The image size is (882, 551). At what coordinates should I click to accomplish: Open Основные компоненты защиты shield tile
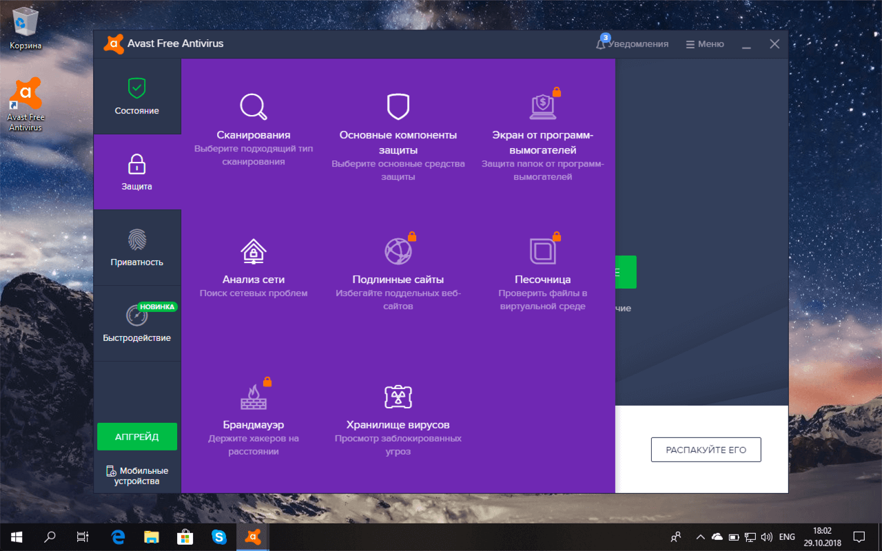coord(398,138)
